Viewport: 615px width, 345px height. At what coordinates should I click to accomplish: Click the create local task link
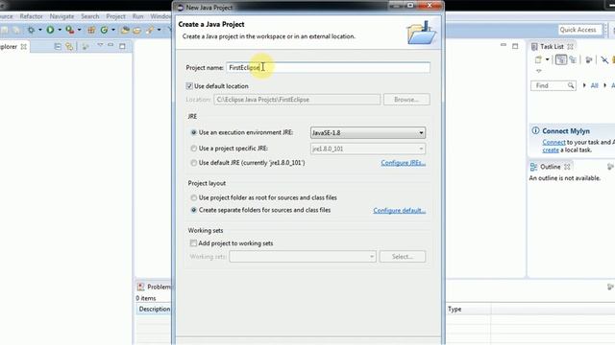coord(551,150)
